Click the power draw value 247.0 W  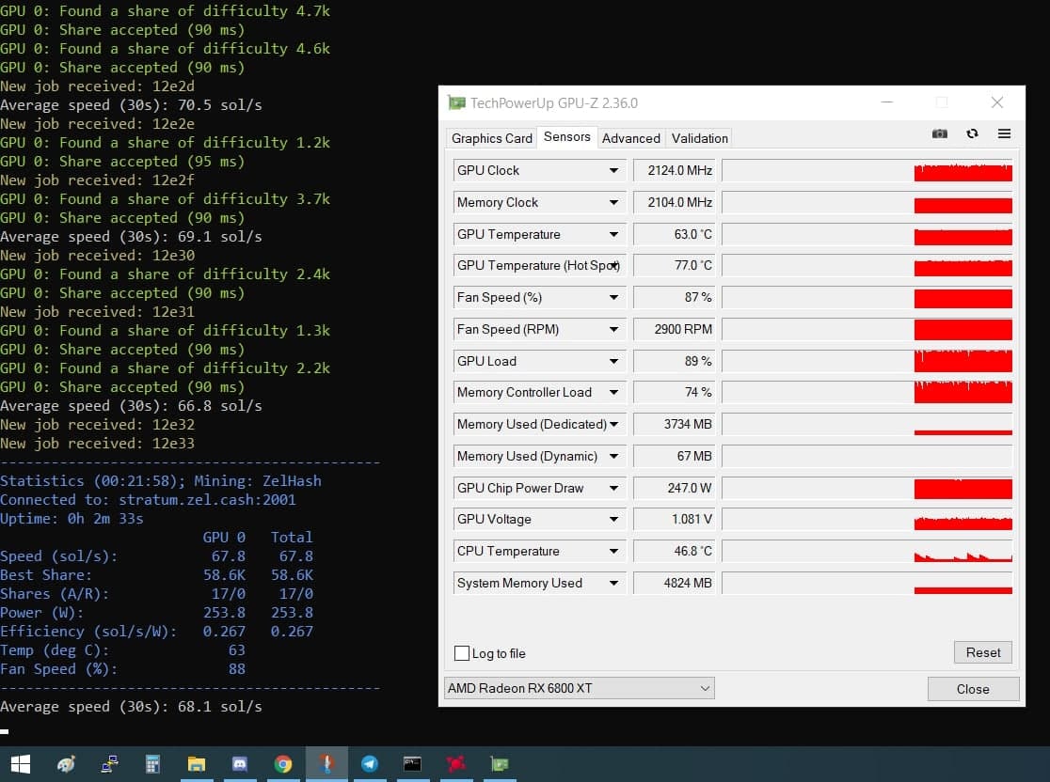coord(675,489)
